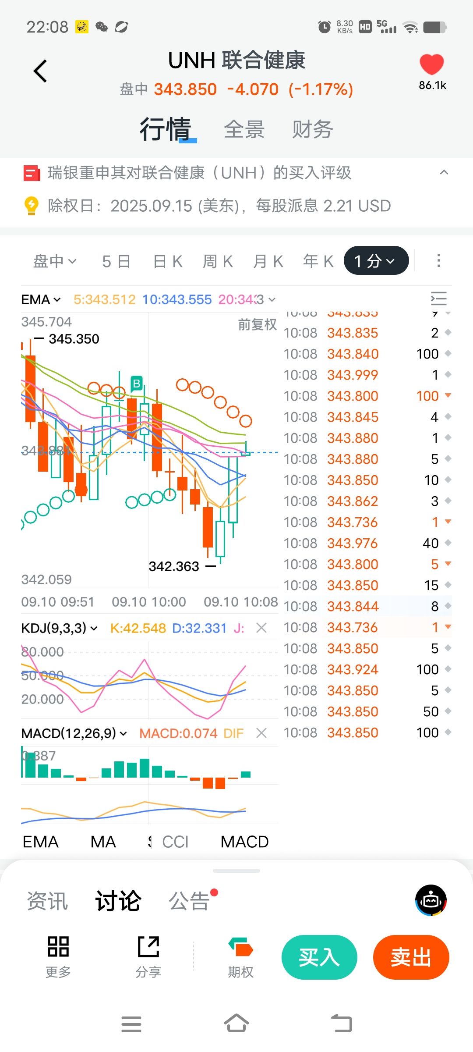Tap the red heart favorite icon
Viewport: 473px width, 1052px height.
click(431, 65)
